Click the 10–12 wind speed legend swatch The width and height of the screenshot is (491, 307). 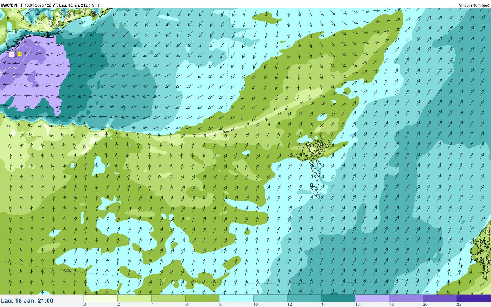[270, 298]
